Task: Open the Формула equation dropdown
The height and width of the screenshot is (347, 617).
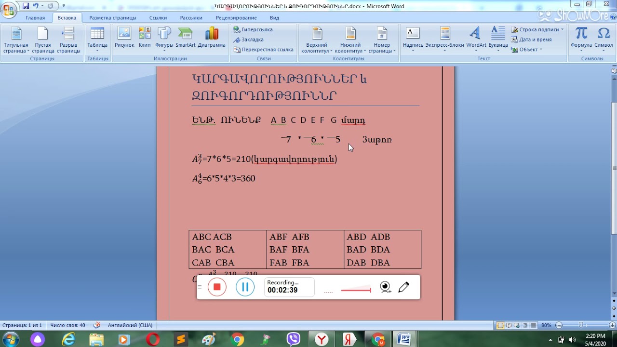Action: click(x=581, y=40)
